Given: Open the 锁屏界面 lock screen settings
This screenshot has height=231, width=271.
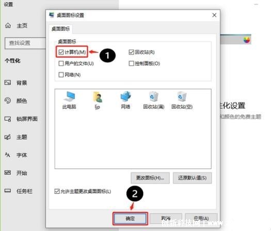Looking at the screenshot, I should pyautogui.click(x=21, y=119).
